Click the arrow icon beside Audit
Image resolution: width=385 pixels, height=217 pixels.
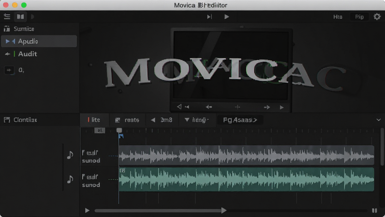[x=8, y=54]
